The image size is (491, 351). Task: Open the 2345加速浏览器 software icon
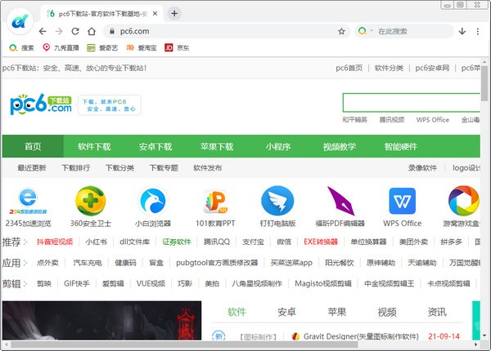pos(28,201)
